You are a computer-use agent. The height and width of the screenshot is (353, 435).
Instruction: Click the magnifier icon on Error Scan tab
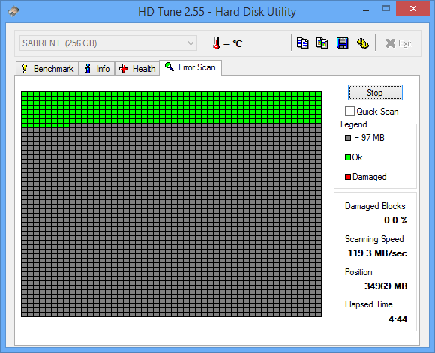169,67
